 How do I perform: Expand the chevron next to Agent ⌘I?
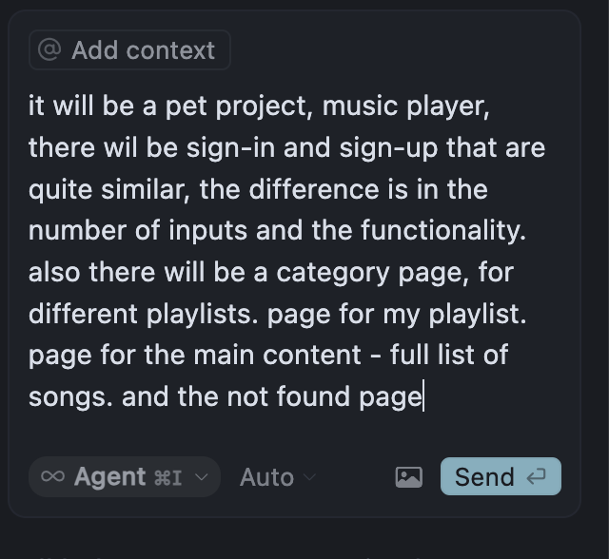click(x=201, y=477)
